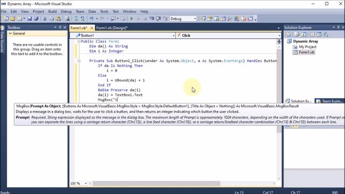Open the File menu
The width and height of the screenshot is (345, 194).
pos(4,11)
